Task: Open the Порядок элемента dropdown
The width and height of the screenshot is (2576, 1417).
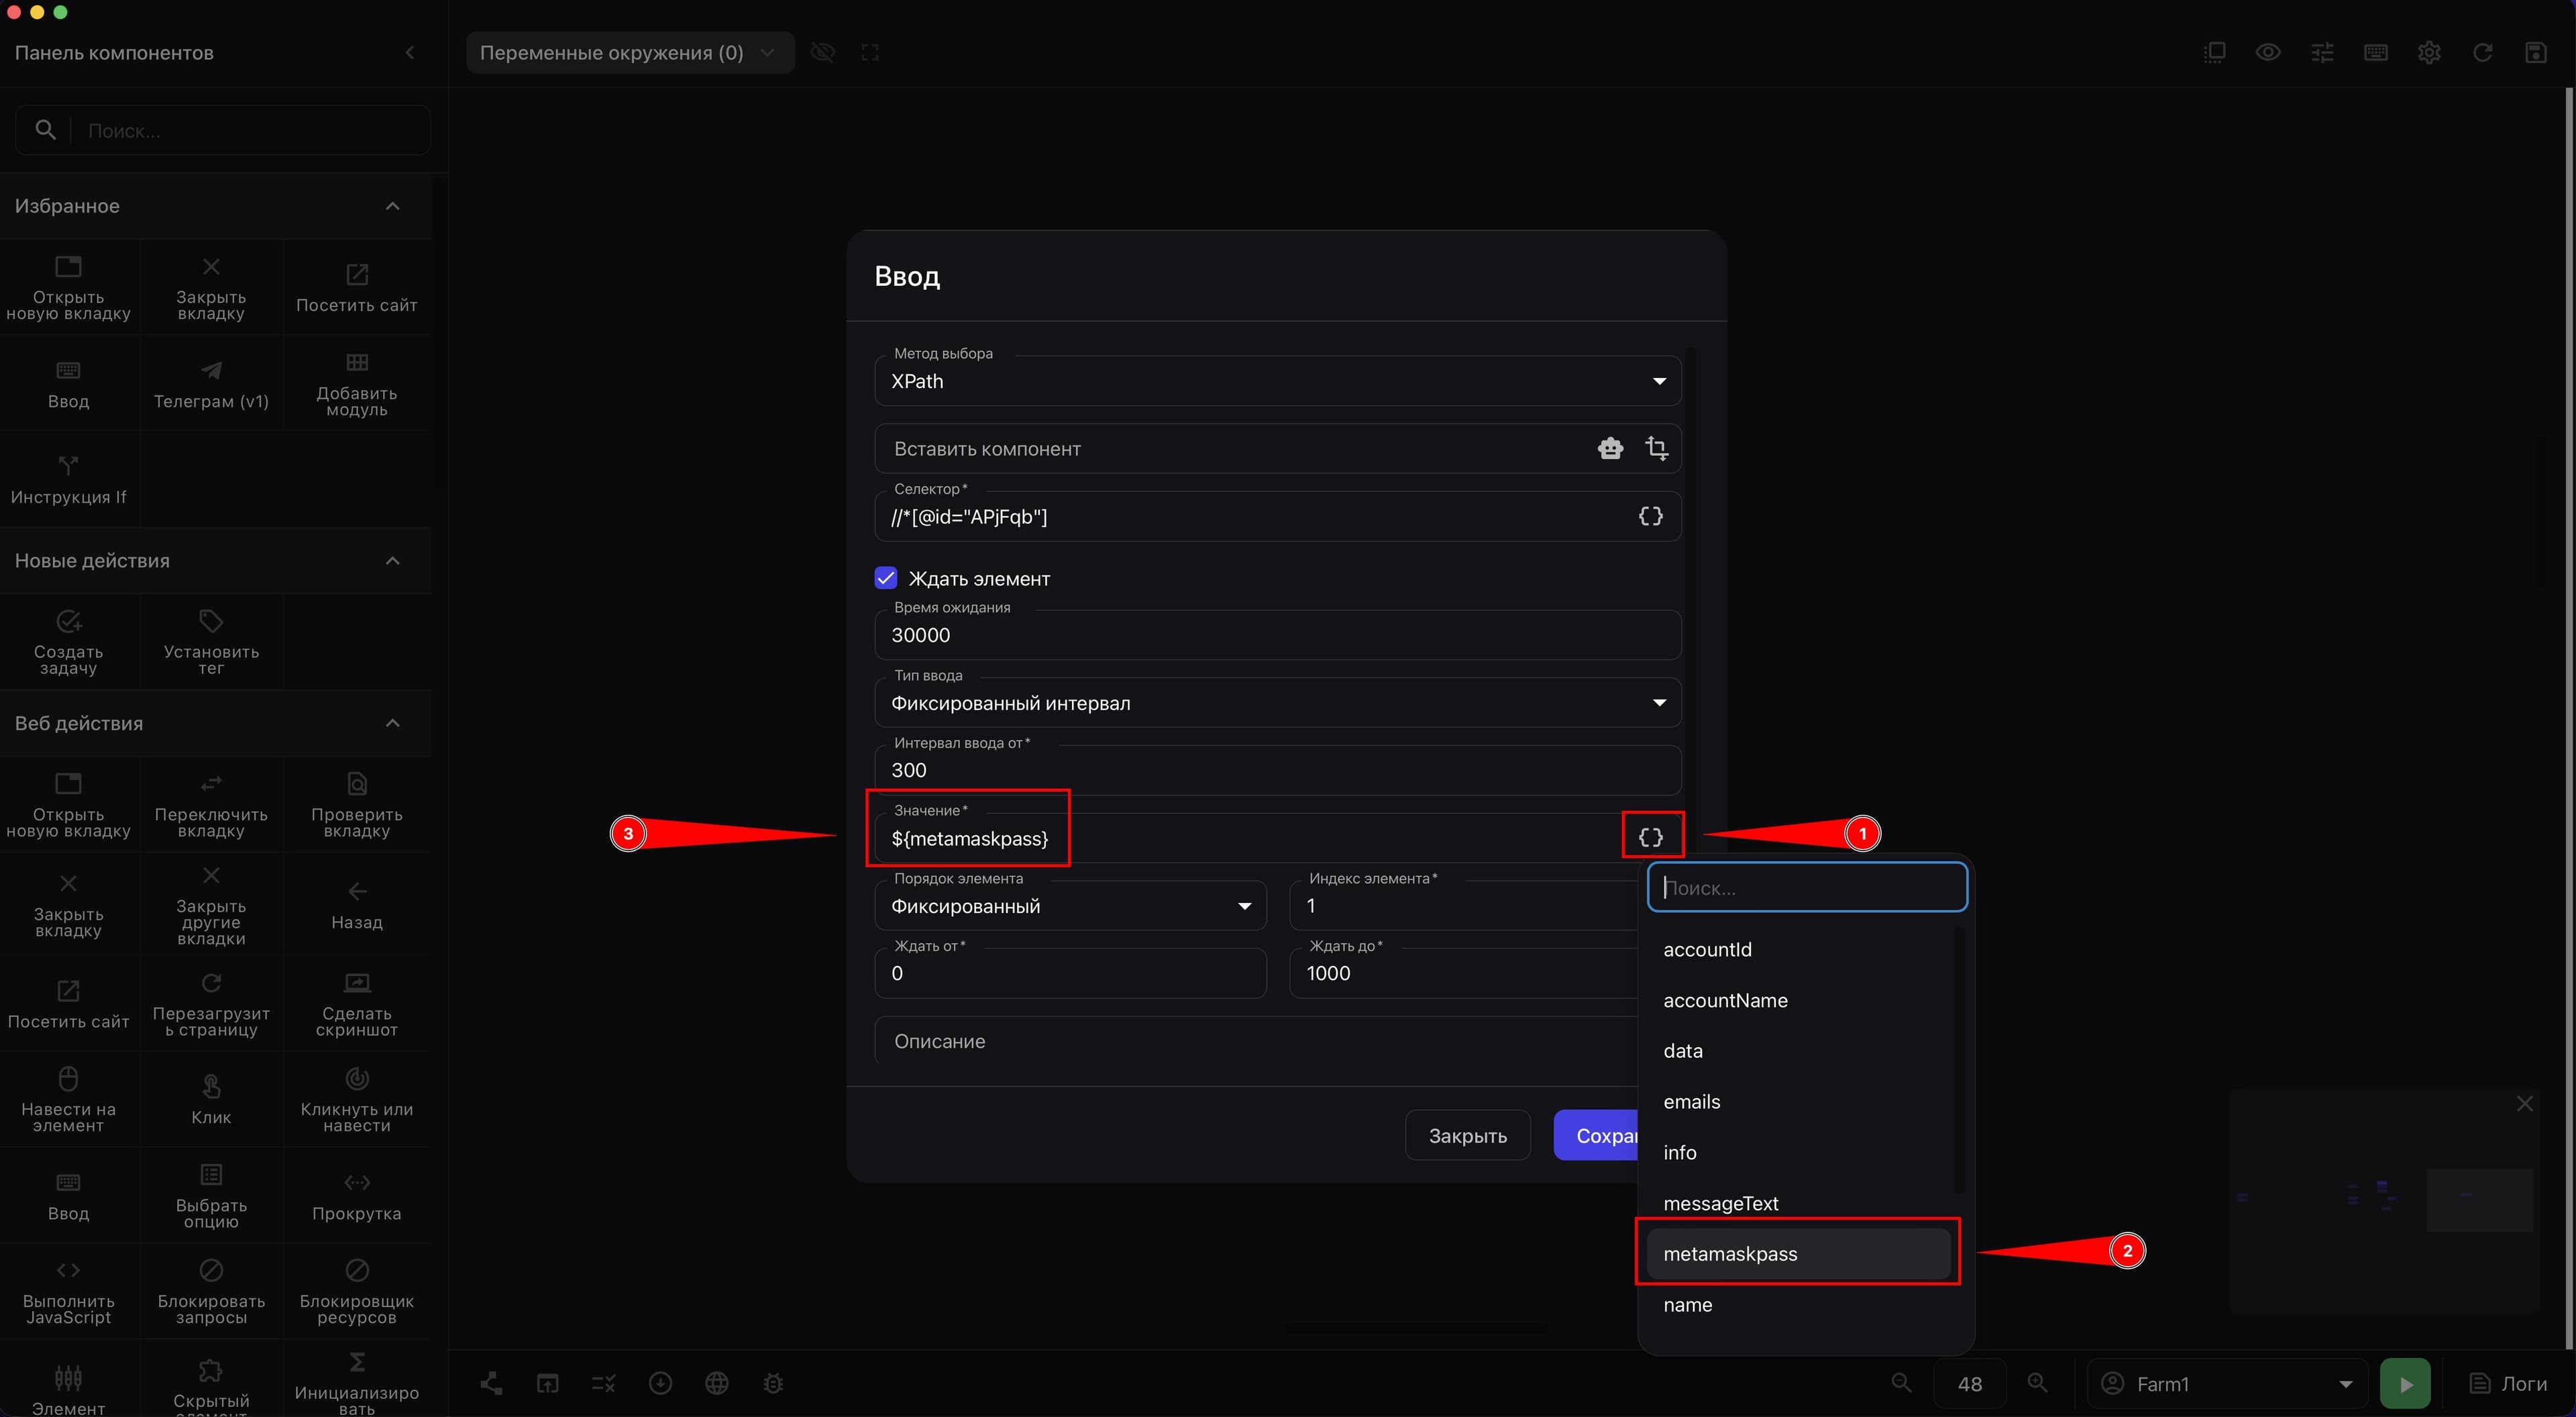Action: point(1070,906)
